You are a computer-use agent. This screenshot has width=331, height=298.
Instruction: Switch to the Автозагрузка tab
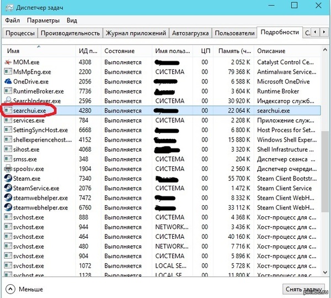coord(190,33)
